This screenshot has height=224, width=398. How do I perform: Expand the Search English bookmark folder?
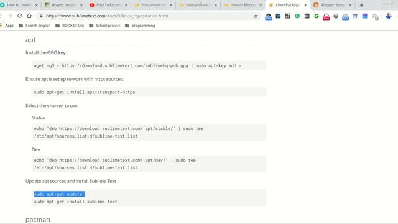pyautogui.click(x=35, y=26)
